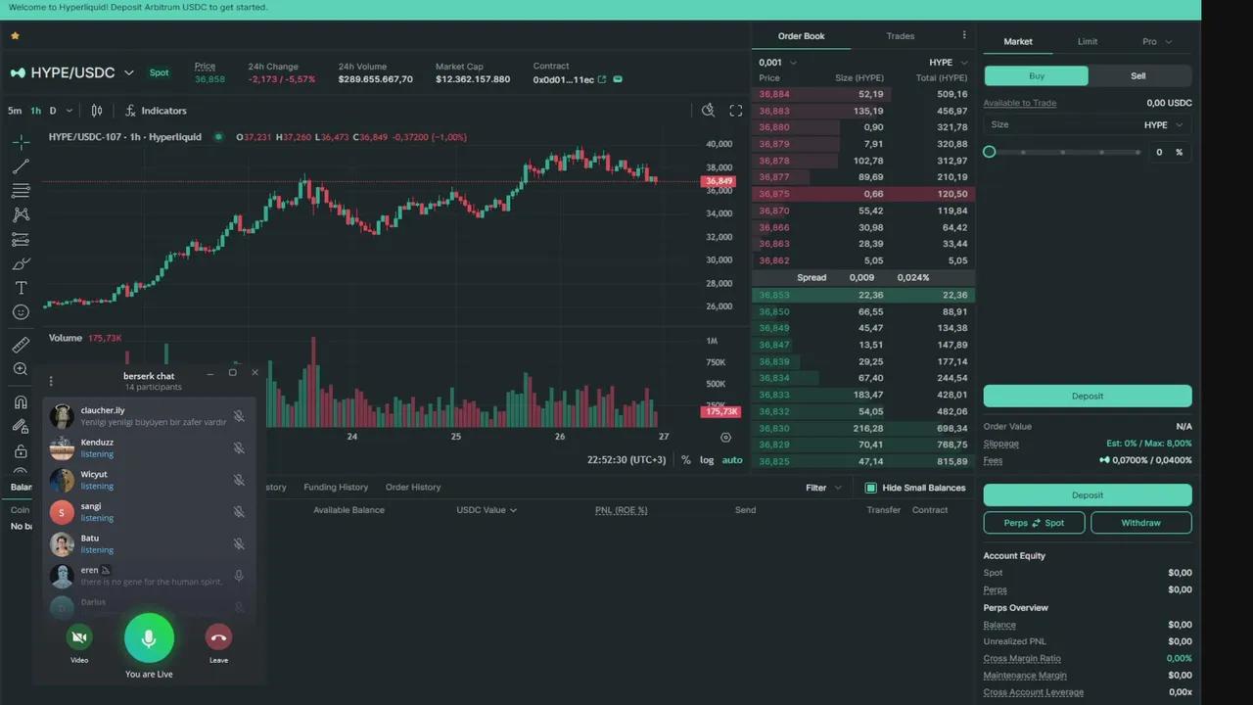
Task: Open the Funding History tab
Action: tap(336, 488)
